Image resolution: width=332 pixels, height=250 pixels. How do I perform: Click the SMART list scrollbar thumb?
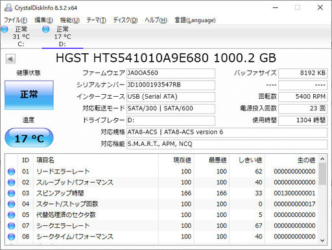click(x=322, y=174)
